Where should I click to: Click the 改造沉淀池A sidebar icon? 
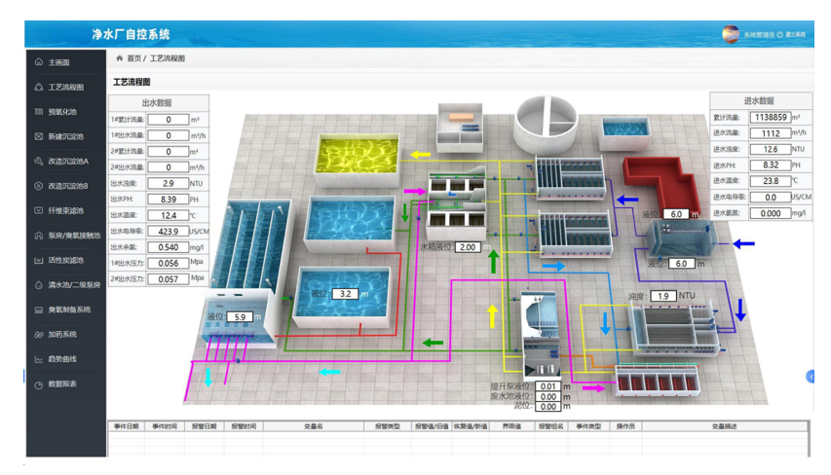tap(39, 161)
